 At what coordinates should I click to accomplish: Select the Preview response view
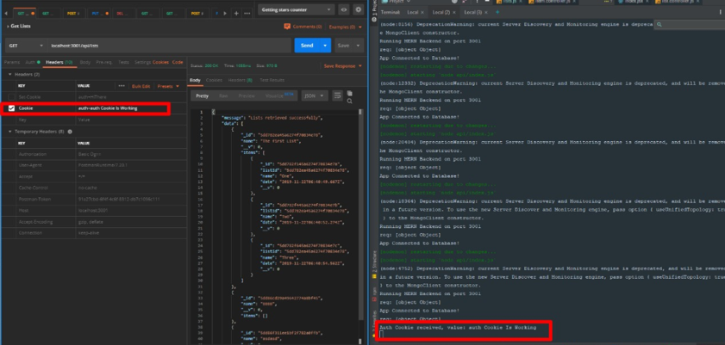[247, 96]
